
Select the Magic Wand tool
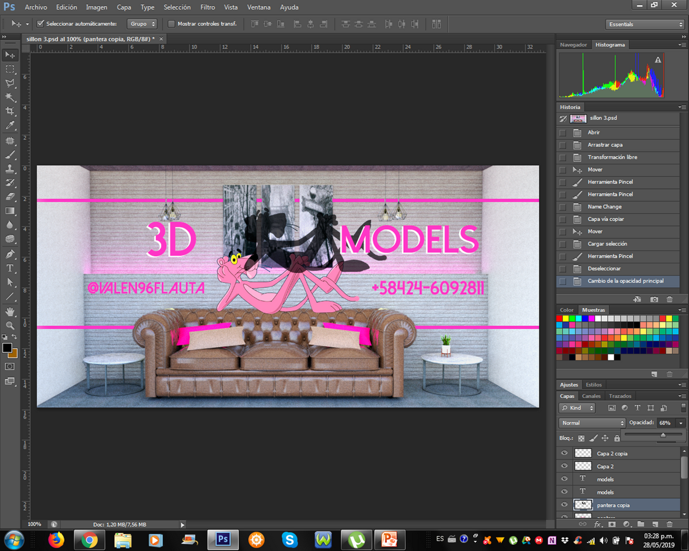point(10,97)
